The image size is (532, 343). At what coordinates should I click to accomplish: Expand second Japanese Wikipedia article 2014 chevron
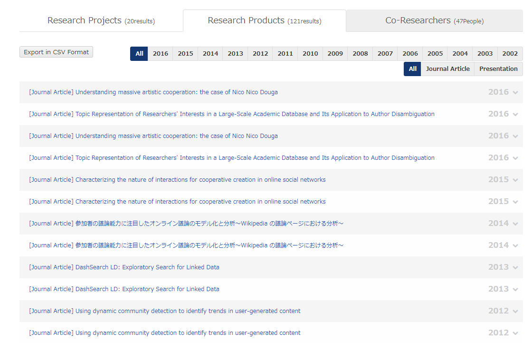(x=515, y=246)
